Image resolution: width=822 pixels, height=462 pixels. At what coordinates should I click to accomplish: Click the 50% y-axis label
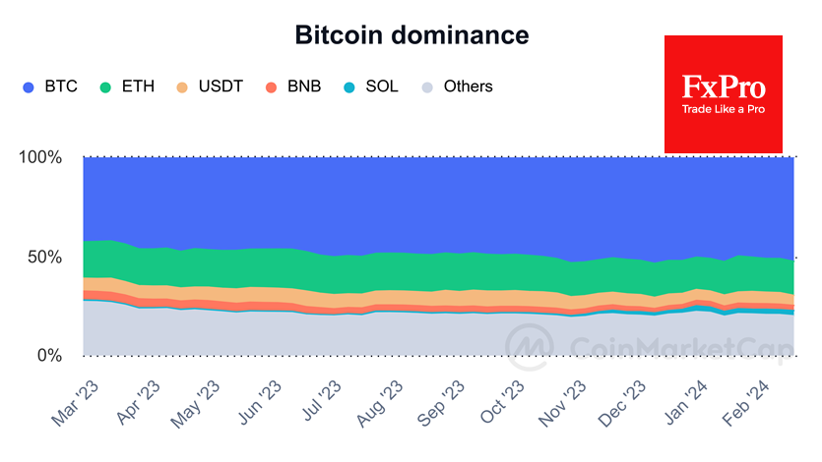click(x=44, y=257)
